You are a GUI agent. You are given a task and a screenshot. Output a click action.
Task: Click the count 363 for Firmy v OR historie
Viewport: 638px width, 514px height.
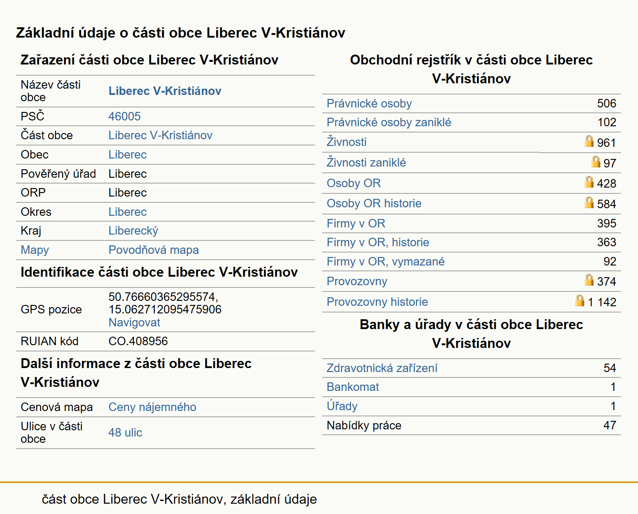point(607,242)
